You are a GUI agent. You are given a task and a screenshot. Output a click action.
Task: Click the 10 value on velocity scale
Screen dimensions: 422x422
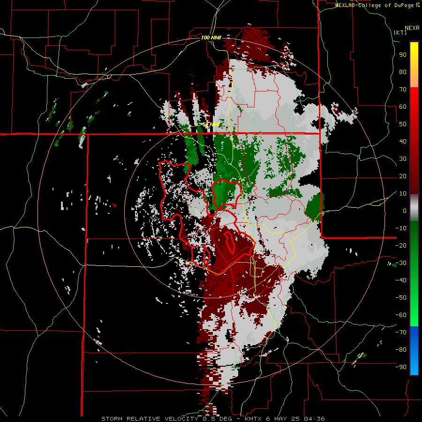(x=403, y=194)
